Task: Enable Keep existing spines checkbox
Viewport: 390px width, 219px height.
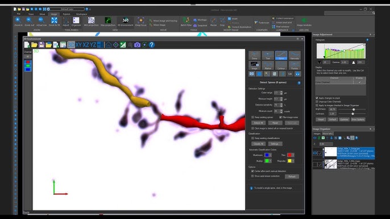Action: pos(252,117)
